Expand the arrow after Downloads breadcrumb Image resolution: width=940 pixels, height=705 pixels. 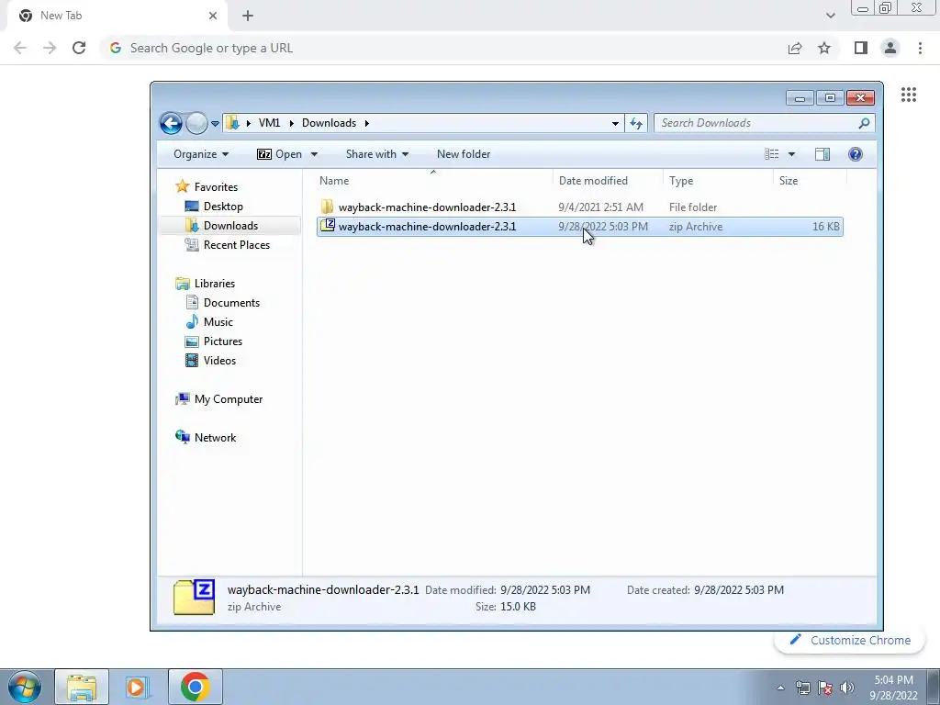(x=367, y=123)
